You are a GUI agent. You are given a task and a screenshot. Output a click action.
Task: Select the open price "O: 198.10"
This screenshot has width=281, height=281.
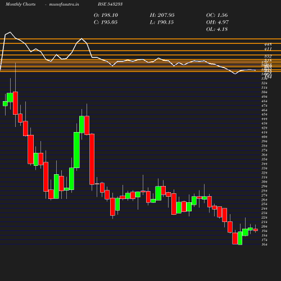106,15
